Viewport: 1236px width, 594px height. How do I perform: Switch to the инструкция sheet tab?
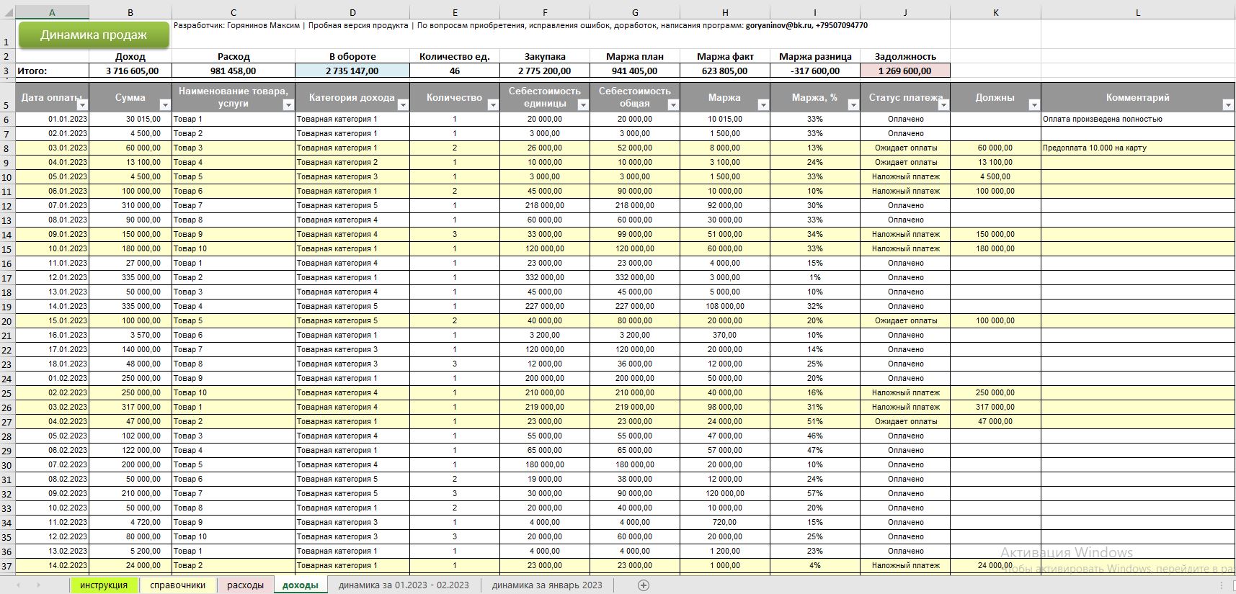tap(104, 585)
